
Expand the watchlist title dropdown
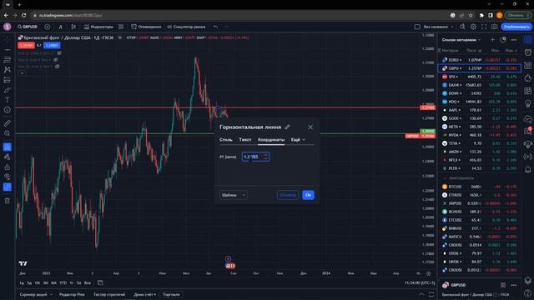coord(461,40)
